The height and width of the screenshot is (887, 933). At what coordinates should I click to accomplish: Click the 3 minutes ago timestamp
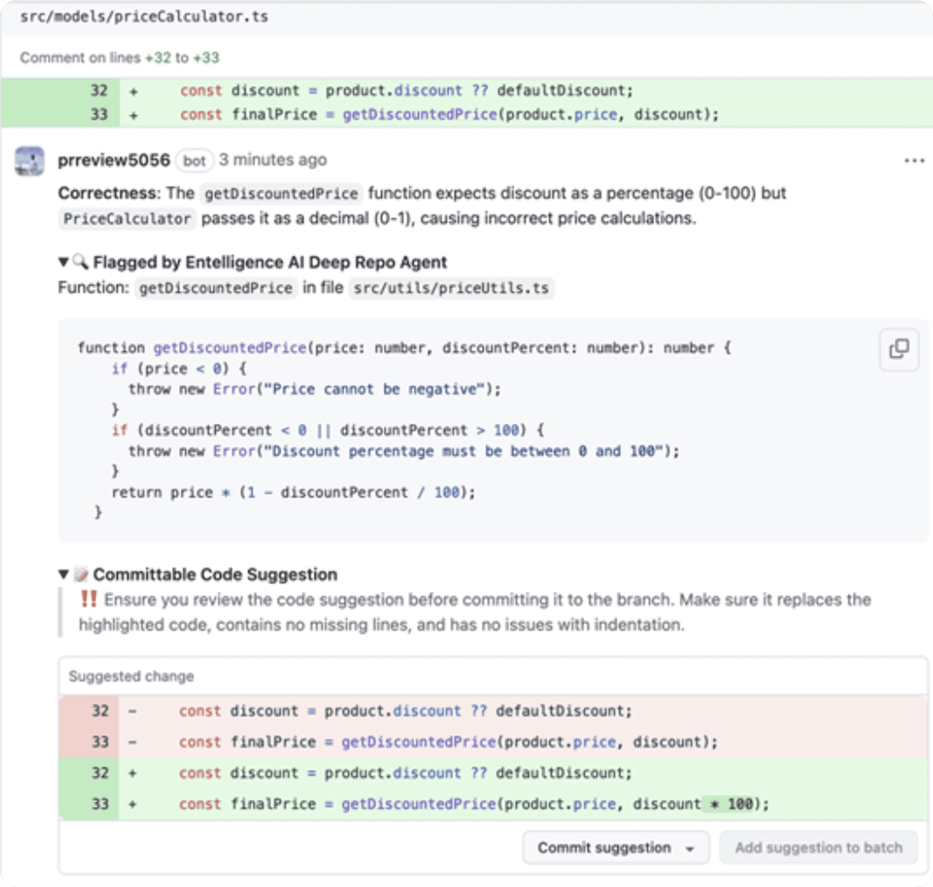coord(272,160)
